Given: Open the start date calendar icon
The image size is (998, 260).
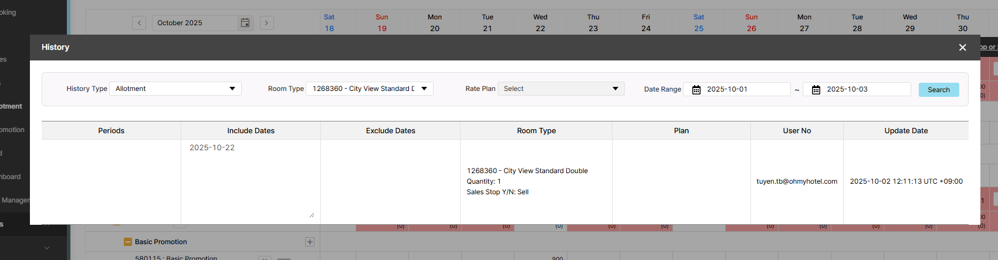Looking at the screenshot, I should [x=696, y=90].
